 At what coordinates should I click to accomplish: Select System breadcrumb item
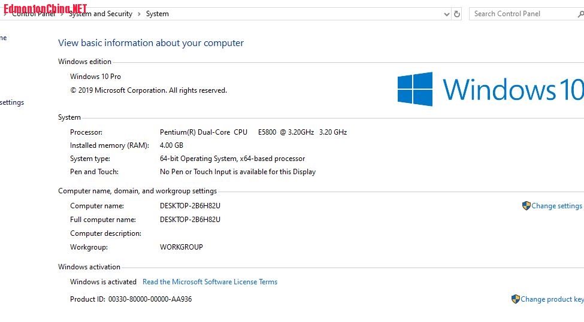point(157,14)
